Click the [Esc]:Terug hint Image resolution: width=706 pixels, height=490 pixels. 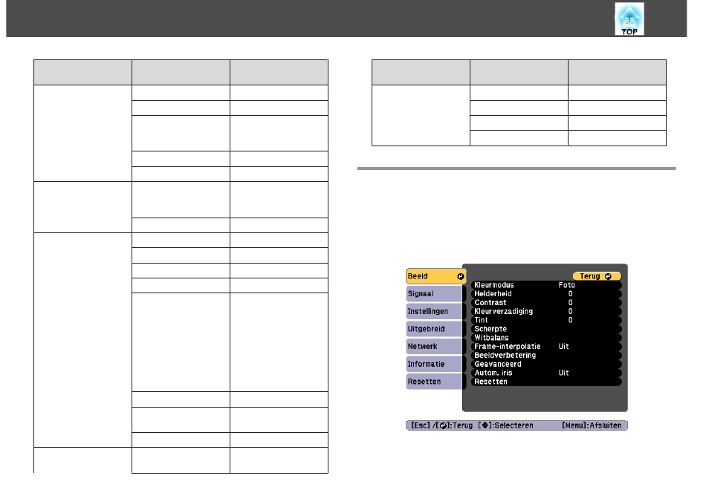coord(441,425)
